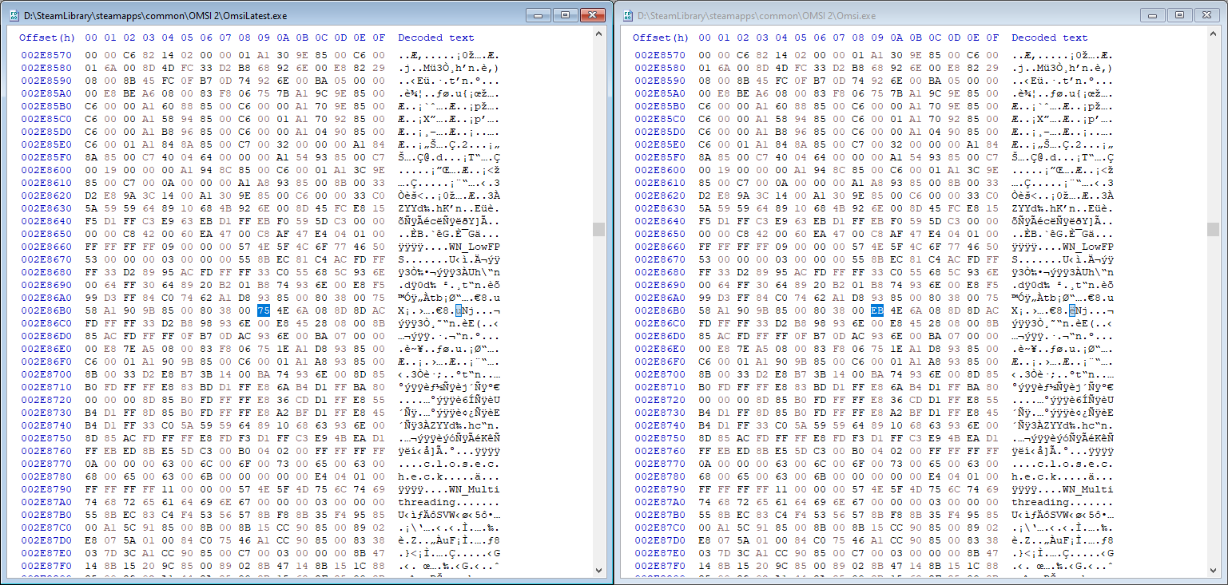Click the OmsiLatest.exe window document icon
Viewport: 1228px width, 585px height.
(x=13, y=15)
